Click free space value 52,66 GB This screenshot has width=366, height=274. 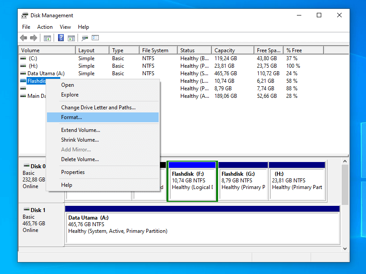[x=267, y=96]
